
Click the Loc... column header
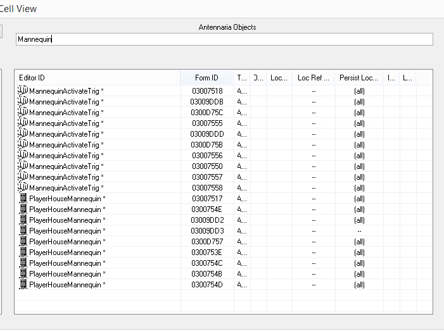tap(279, 78)
